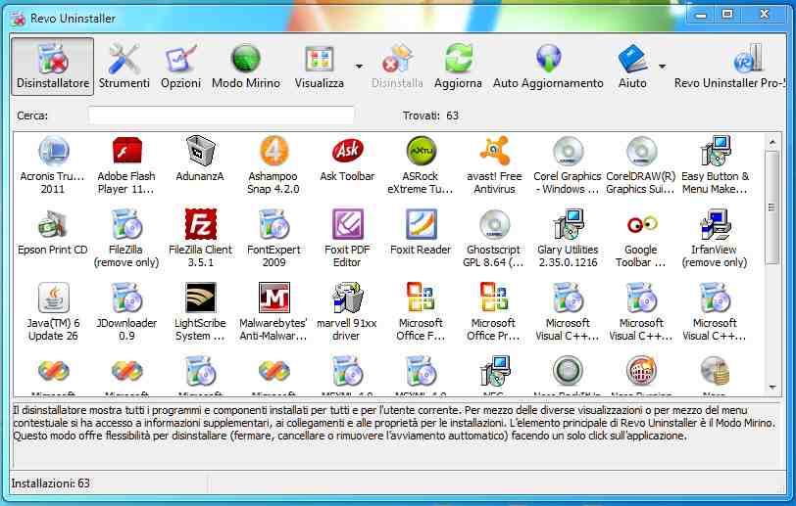The height and width of the screenshot is (506, 796).
Task: Select LightScribe System entry
Action: [x=200, y=312]
